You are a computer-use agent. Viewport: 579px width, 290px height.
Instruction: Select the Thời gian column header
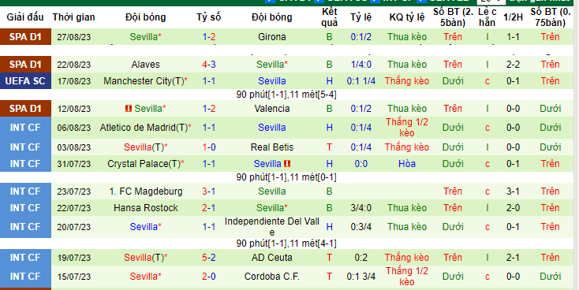coord(73,17)
